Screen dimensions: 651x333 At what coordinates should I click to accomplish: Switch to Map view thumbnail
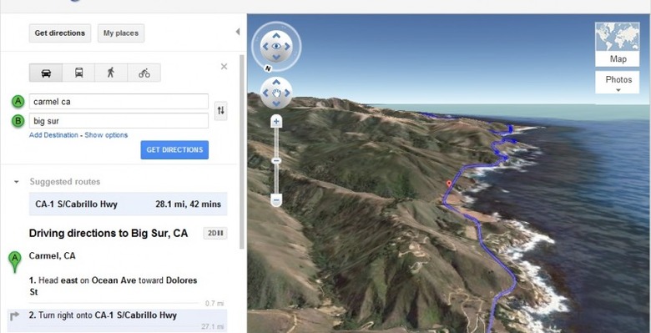pyautogui.click(x=618, y=44)
